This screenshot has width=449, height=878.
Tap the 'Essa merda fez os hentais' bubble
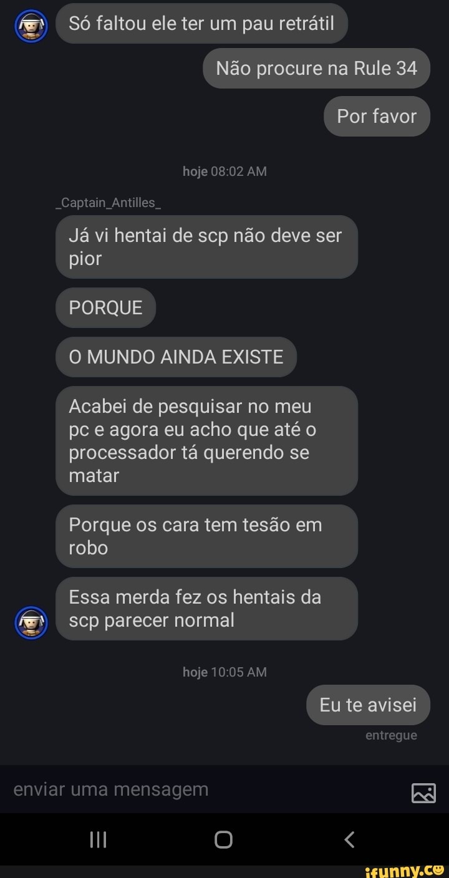click(206, 609)
